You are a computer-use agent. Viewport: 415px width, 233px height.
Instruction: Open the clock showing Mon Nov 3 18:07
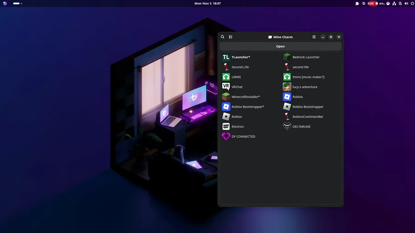tap(207, 3)
